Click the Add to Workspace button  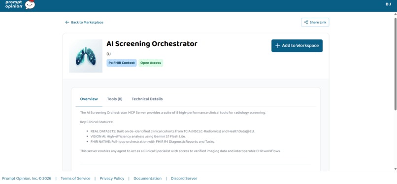(x=297, y=46)
